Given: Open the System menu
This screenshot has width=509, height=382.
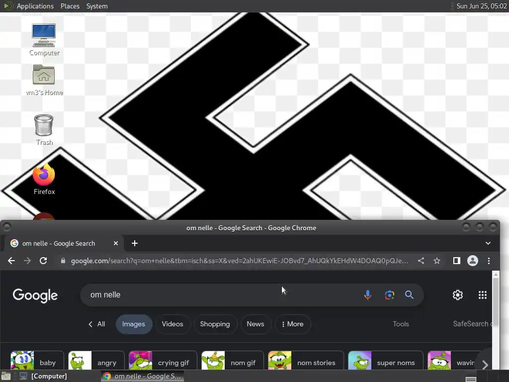Looking at the screenshot, I should 97,6.
